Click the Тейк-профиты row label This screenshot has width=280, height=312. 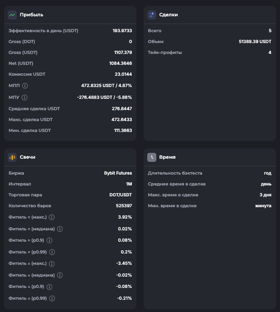point(165,53)
